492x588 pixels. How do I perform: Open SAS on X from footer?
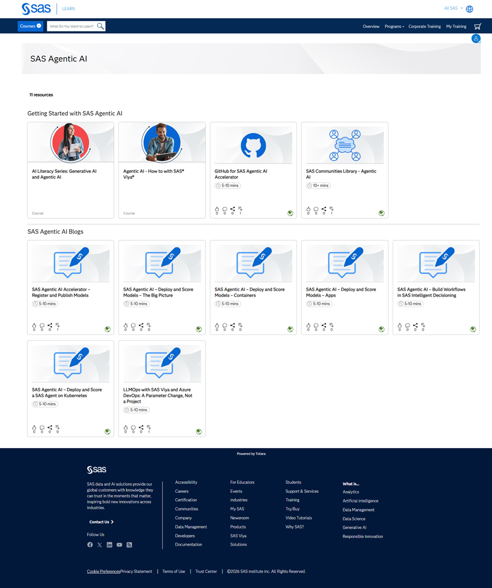coord(100,545)
